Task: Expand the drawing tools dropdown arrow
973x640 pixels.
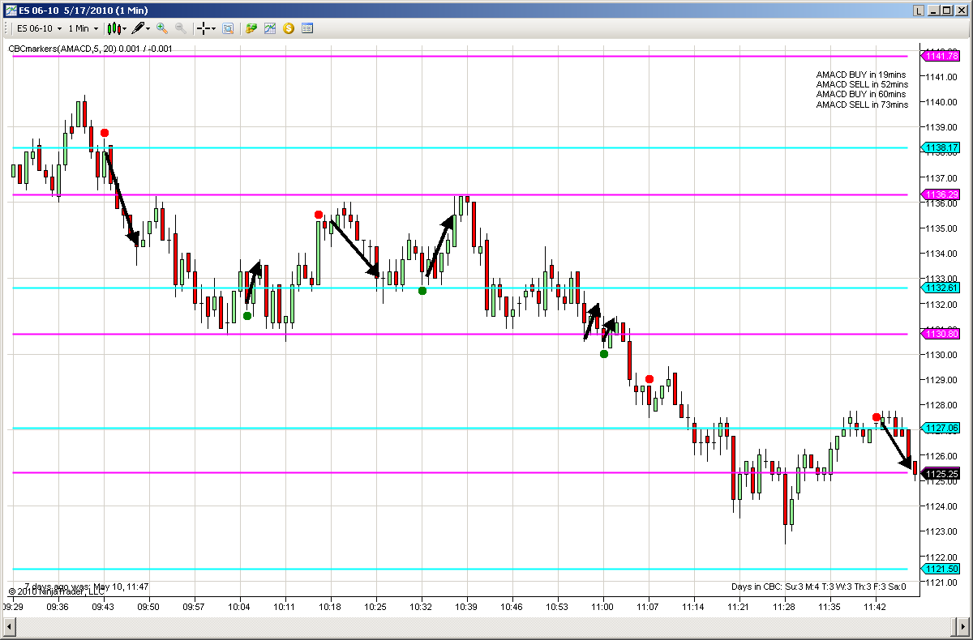Action: point(148,28)
